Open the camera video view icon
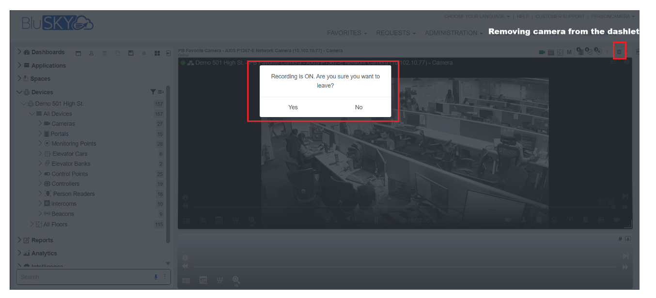The height and width of the screenshot is (298, 656). (542, 52)
